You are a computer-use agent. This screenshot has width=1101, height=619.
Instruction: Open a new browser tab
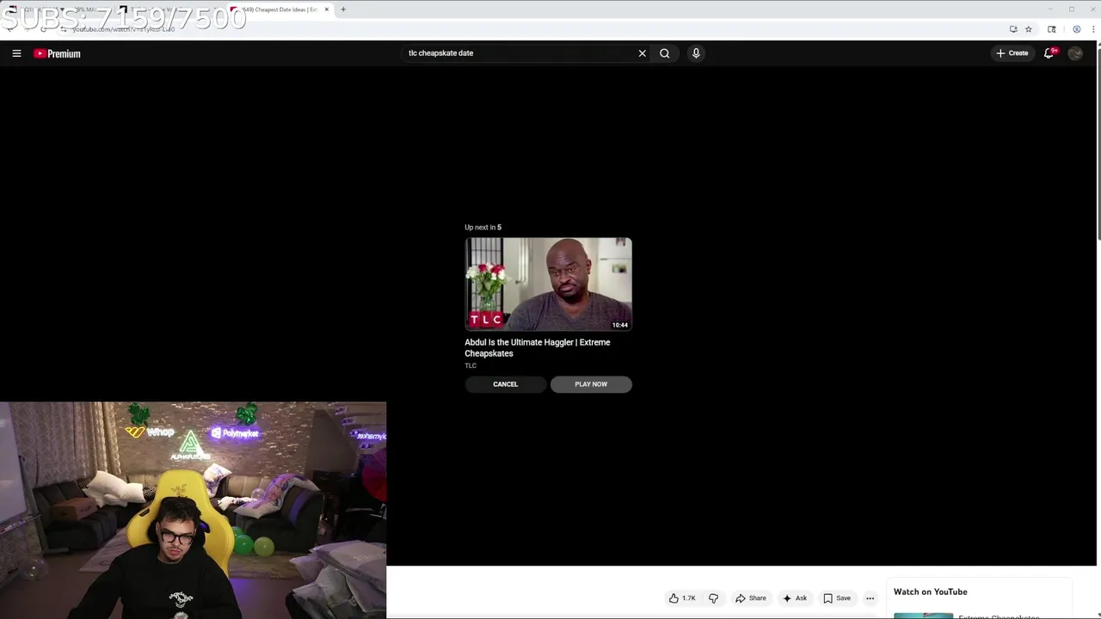[342, 9]
